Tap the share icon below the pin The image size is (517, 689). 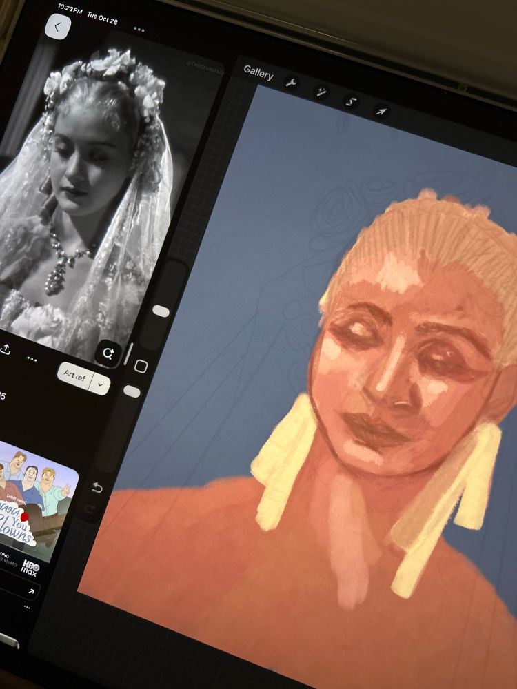tap(6, 349)
